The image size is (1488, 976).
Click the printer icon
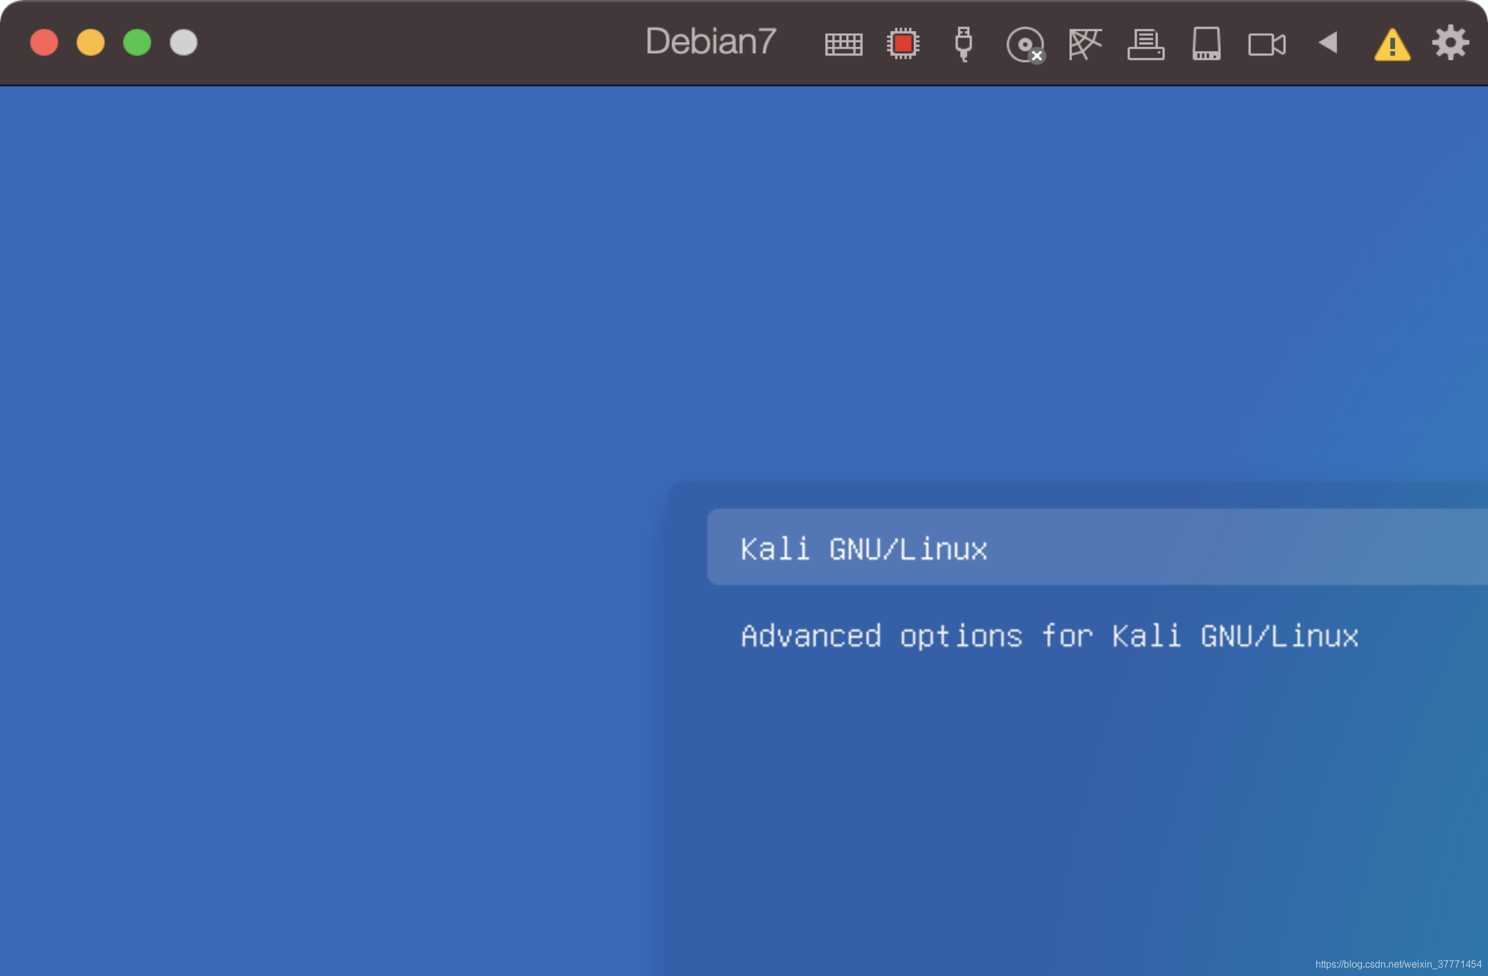(1146, 45)
